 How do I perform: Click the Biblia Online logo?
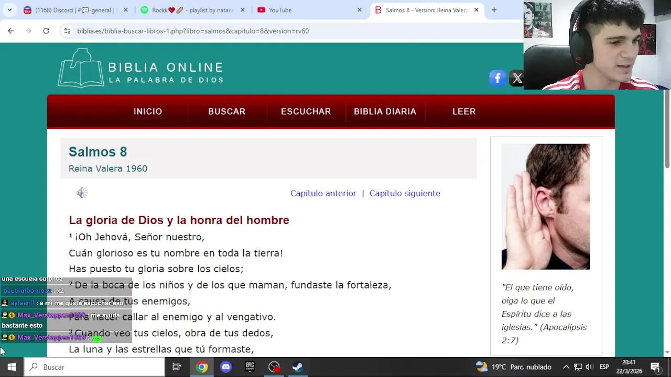pos(141,68)
